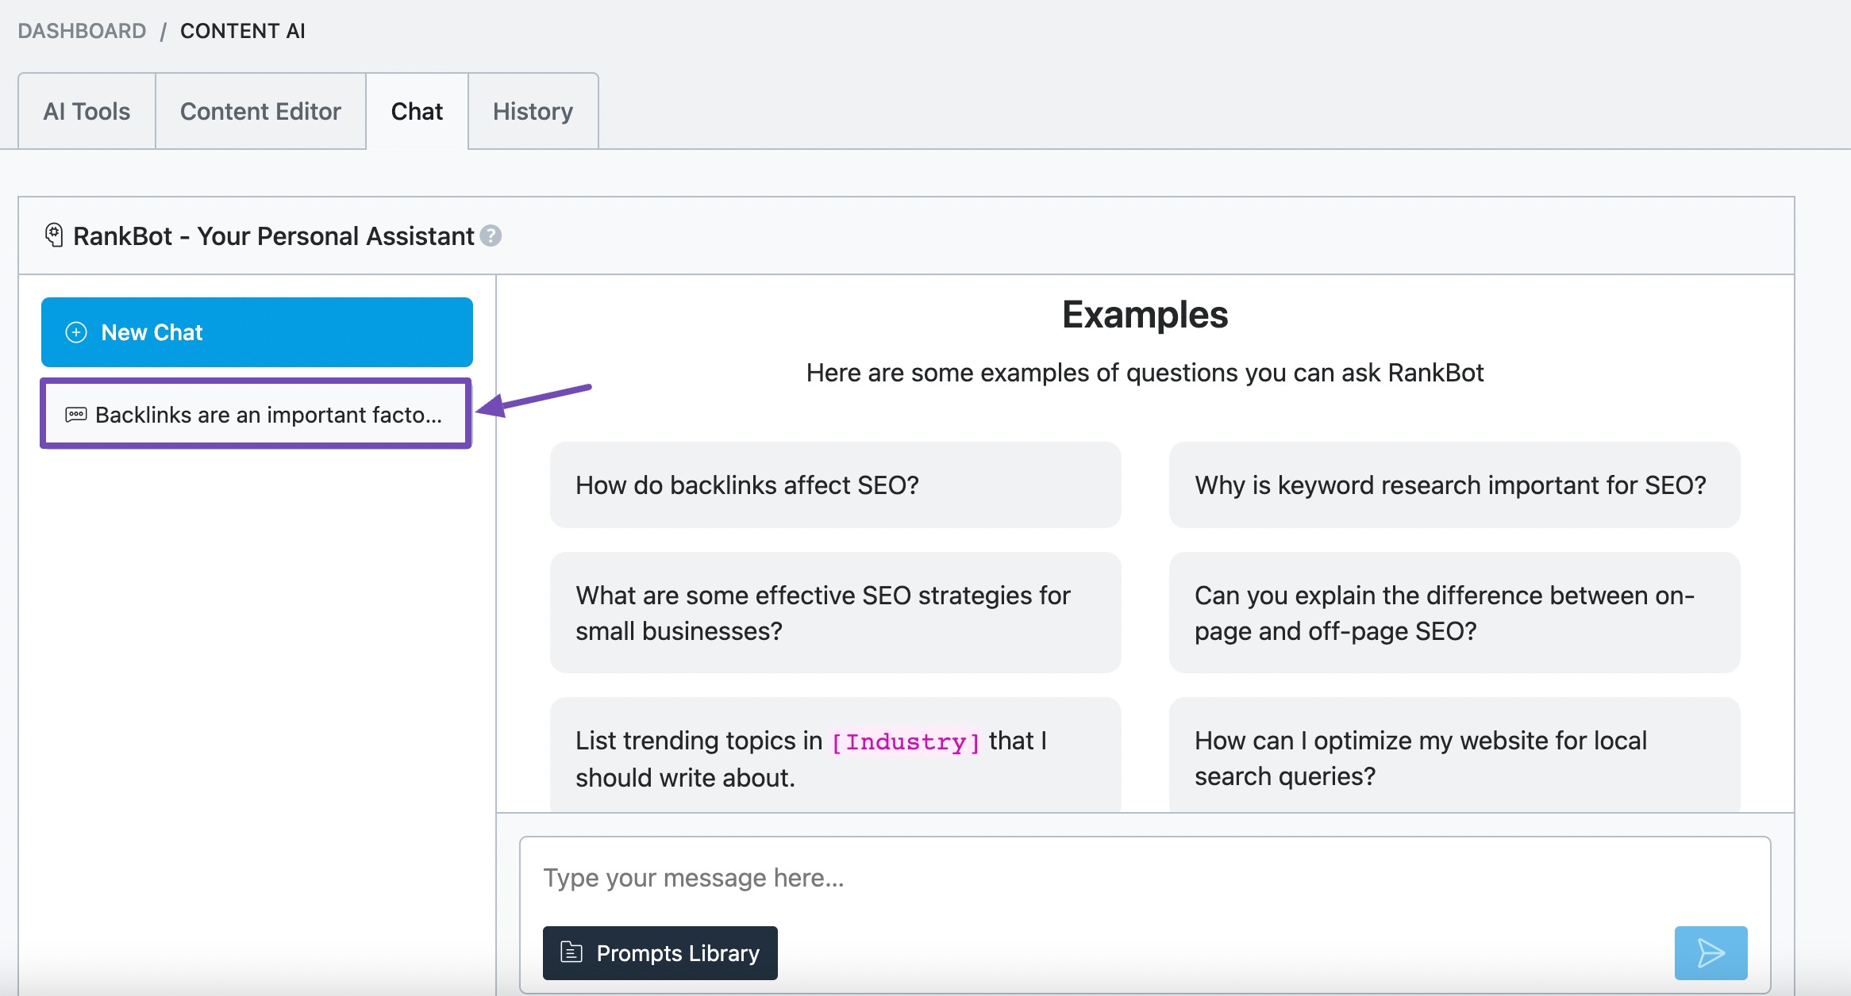The height and width of the screenshot is (996, 1851).
Task: Switch to the History tab
Action: tap(530, 112)
